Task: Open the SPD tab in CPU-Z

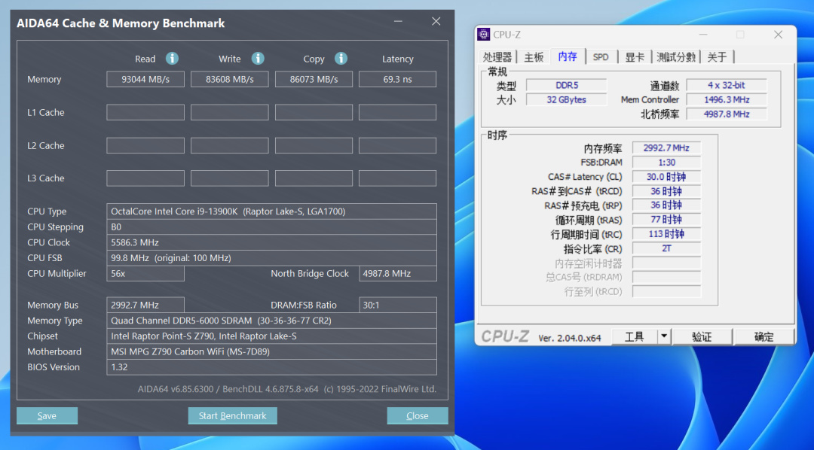Action: coord(601,57)
